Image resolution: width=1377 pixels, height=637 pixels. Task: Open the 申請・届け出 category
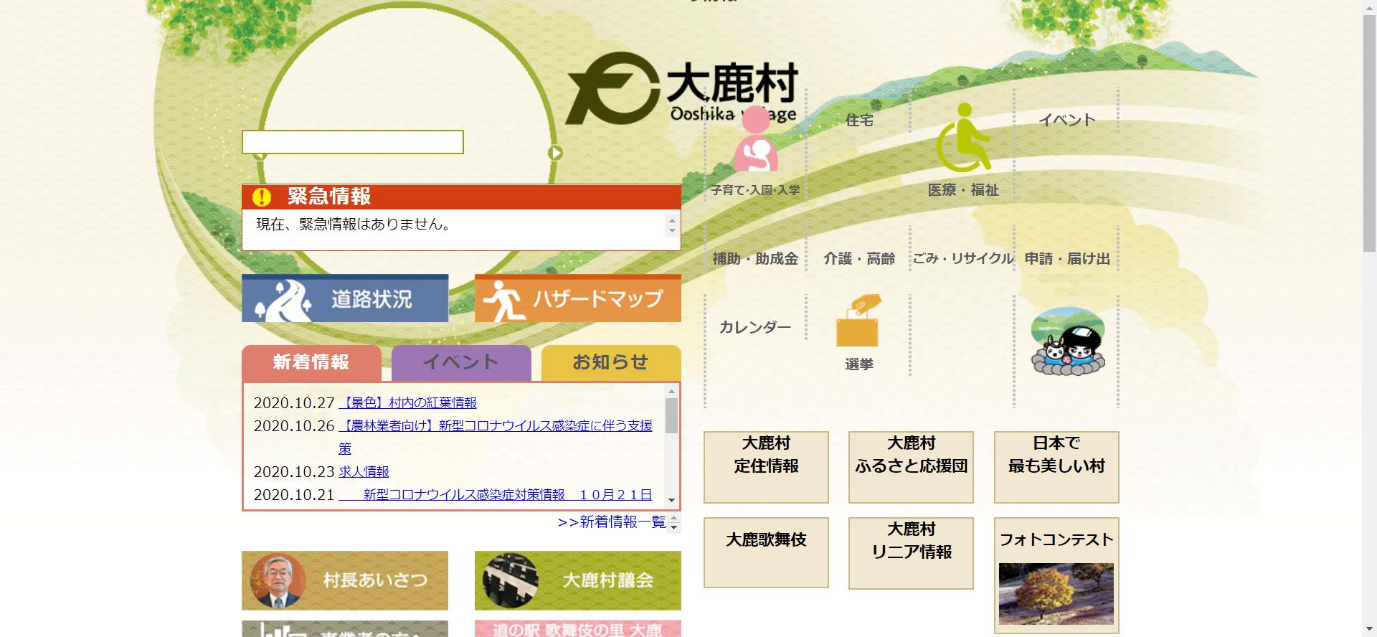[x=1067, y=259]
